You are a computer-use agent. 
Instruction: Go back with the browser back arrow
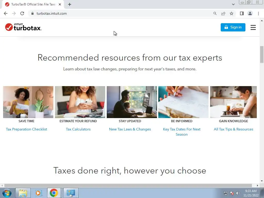[x=6, y=13]
